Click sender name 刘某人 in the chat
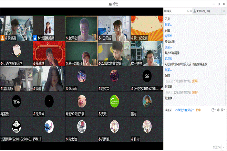 tap(168, 25)
